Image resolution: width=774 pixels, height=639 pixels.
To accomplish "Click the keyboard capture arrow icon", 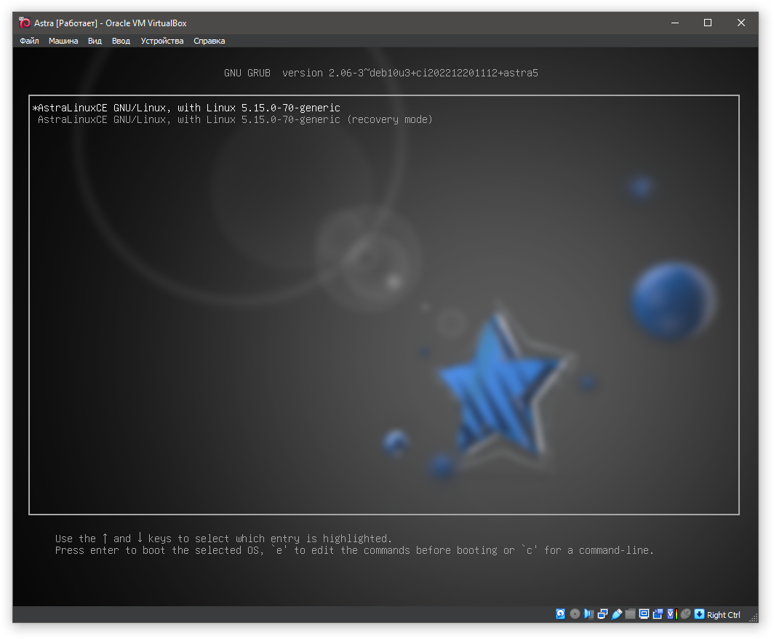I will pos(700,614).
